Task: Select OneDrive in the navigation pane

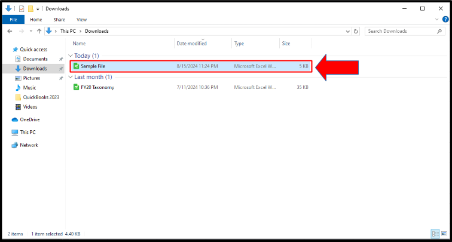Action: click(x=30, y=120)
